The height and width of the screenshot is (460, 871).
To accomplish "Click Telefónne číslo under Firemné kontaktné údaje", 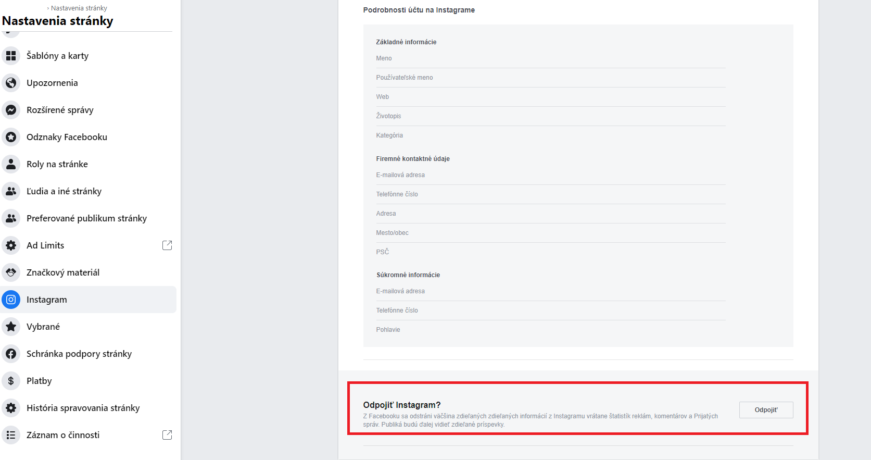I will pyautogui.click(x=551, y=194).
